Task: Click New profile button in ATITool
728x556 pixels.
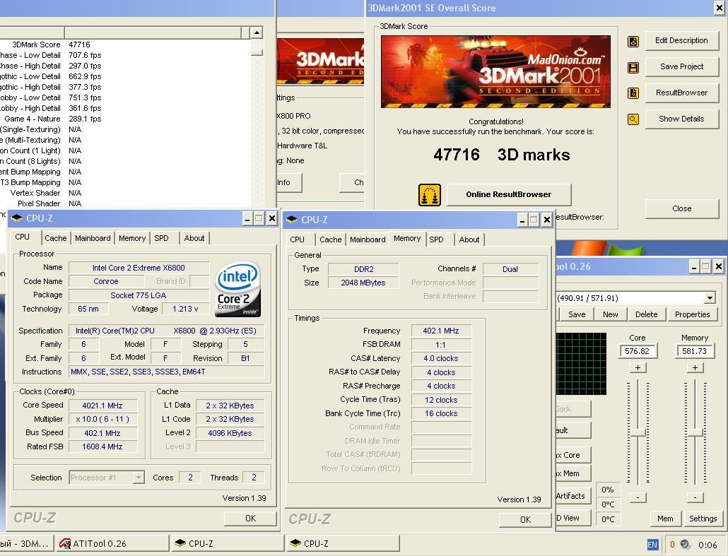Action: coord(610,314)
